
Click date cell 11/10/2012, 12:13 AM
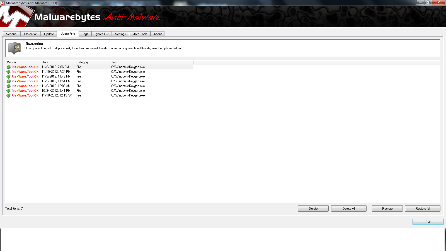click(57, 95)
